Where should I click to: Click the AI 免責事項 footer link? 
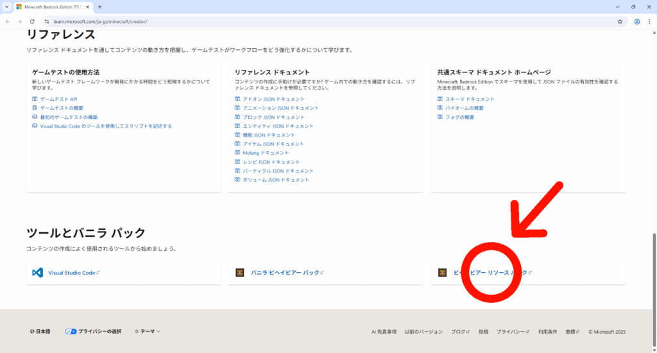pyautogui.click(x=384, y=332)
